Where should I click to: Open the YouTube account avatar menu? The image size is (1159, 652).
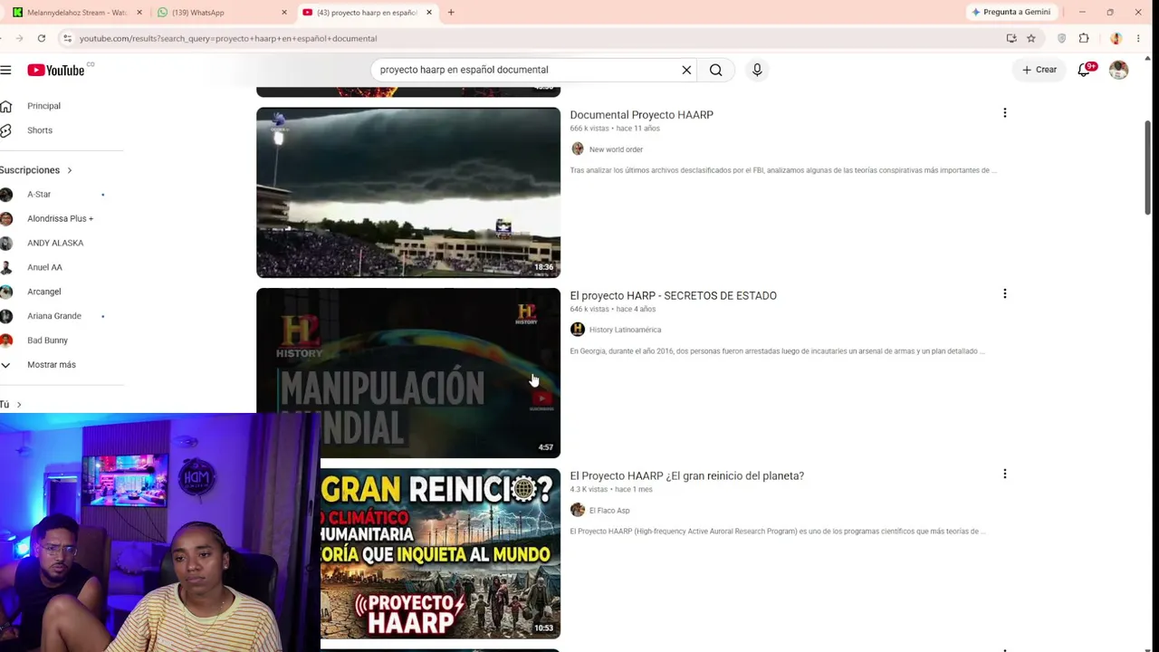[1119, 70]
